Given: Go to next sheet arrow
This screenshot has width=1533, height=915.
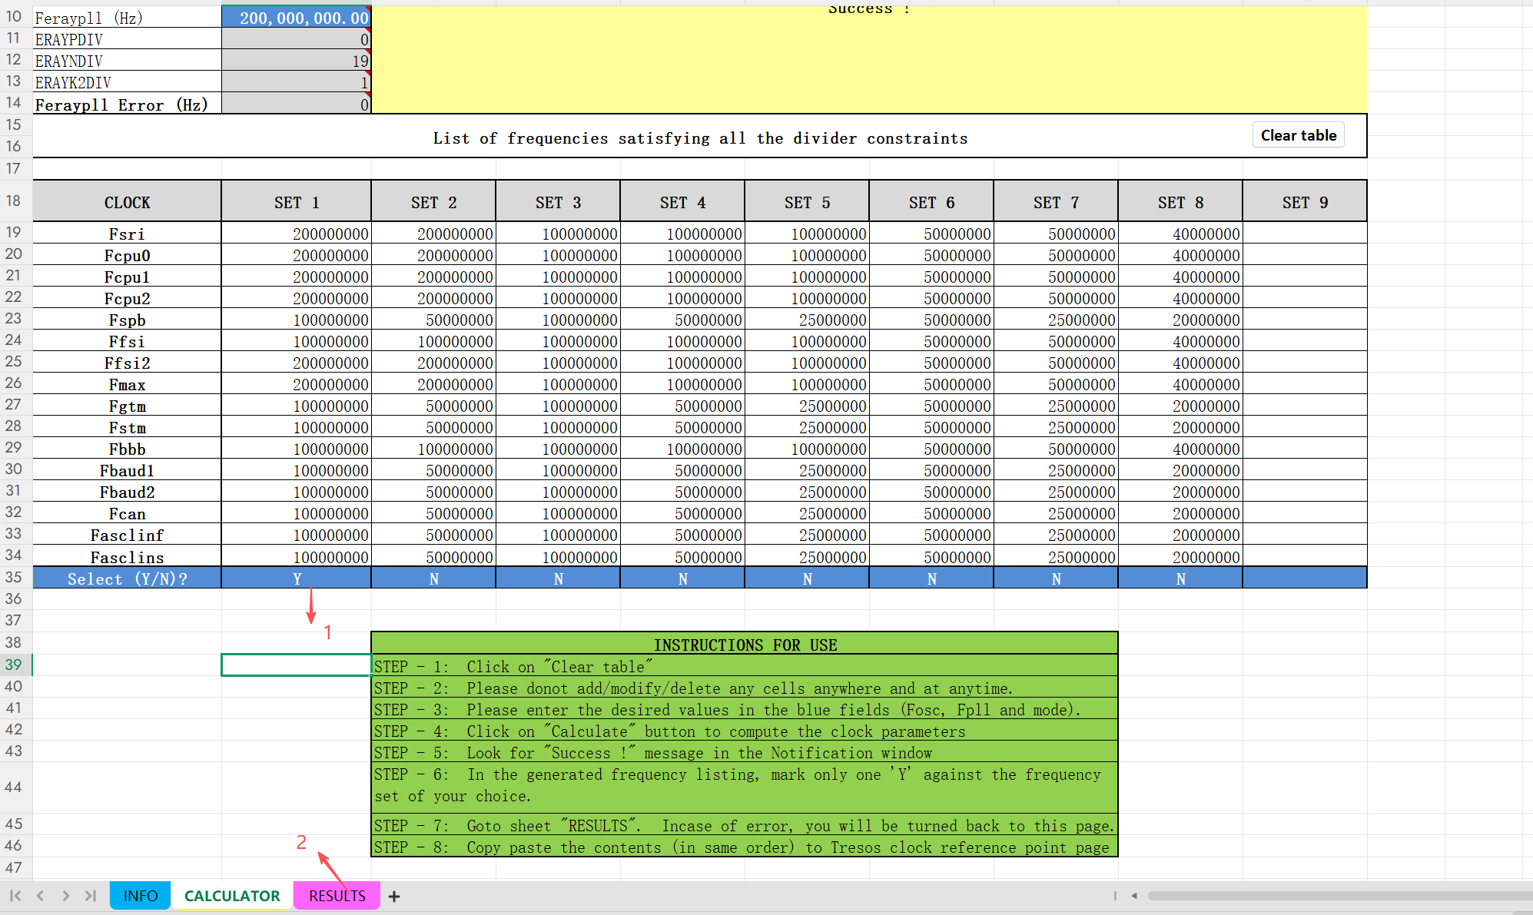Looking at the screenshot, I should point(66,896).
